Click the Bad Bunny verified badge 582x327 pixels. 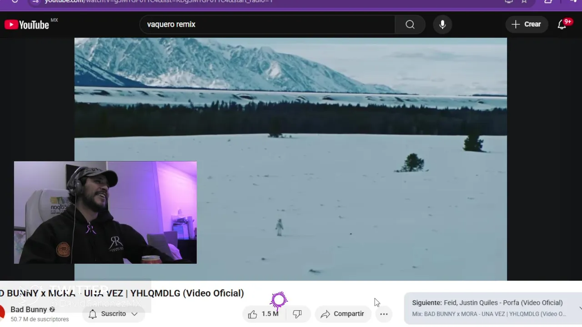click(x=52, y=310)
